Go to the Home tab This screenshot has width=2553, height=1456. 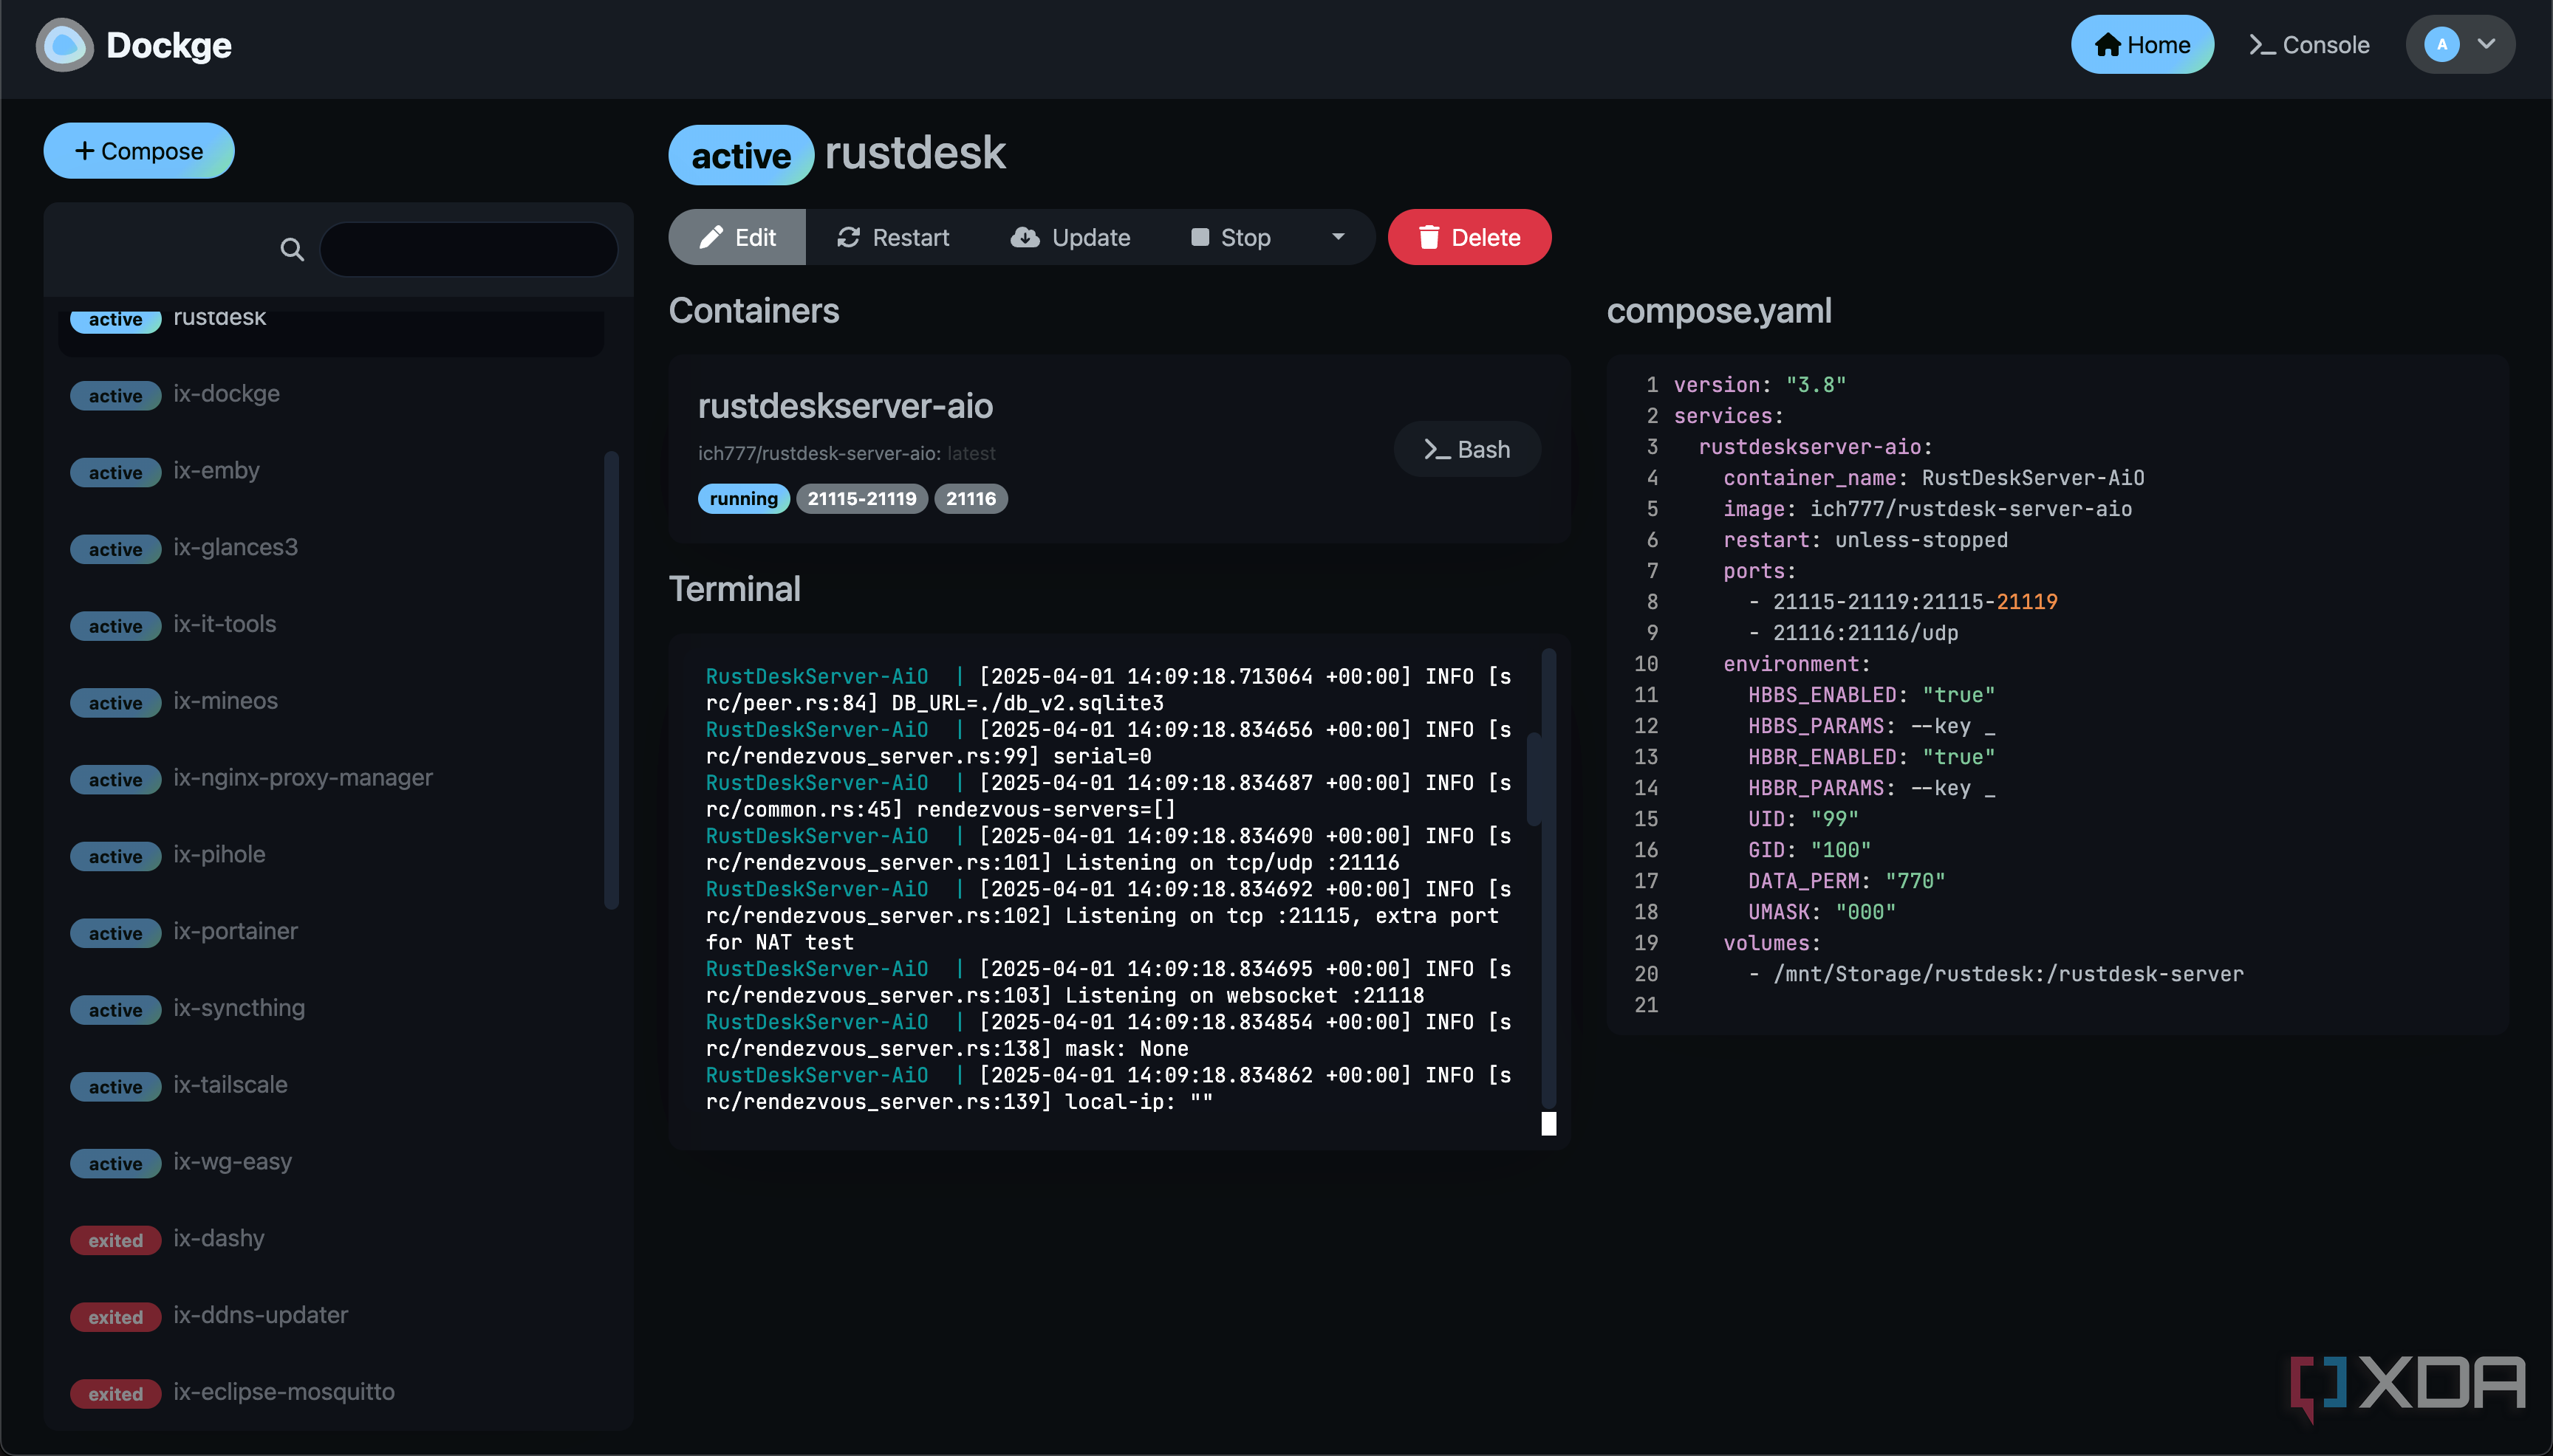point(2142,45)
